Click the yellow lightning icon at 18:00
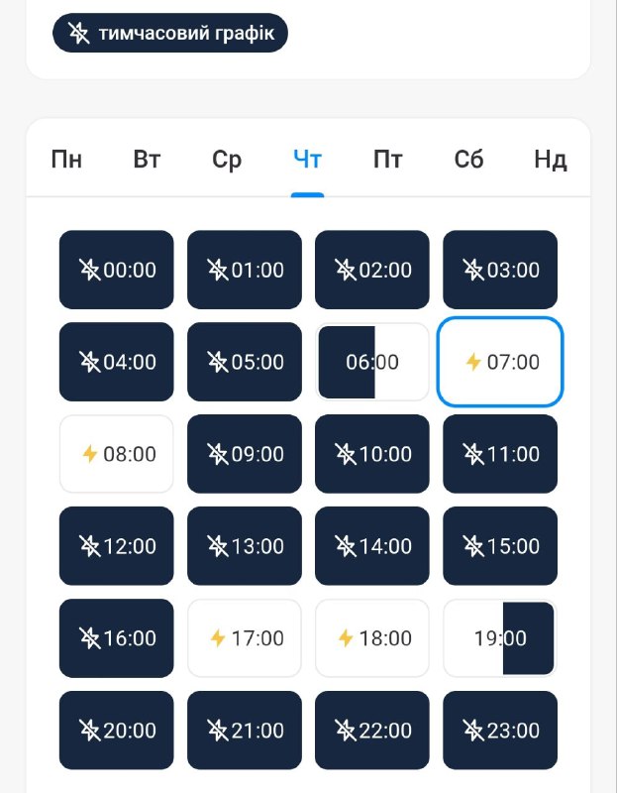617x793 pixels. click(346, 638)
